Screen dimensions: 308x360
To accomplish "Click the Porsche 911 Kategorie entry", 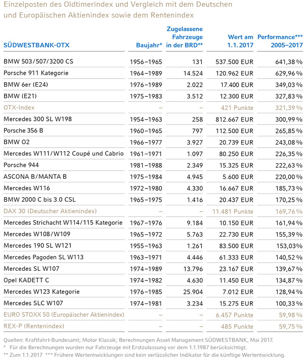I will click(x=36, y=73).
